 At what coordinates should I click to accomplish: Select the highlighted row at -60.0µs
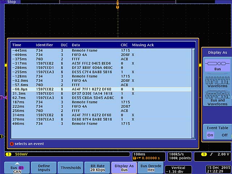click(x=101, y=89)
